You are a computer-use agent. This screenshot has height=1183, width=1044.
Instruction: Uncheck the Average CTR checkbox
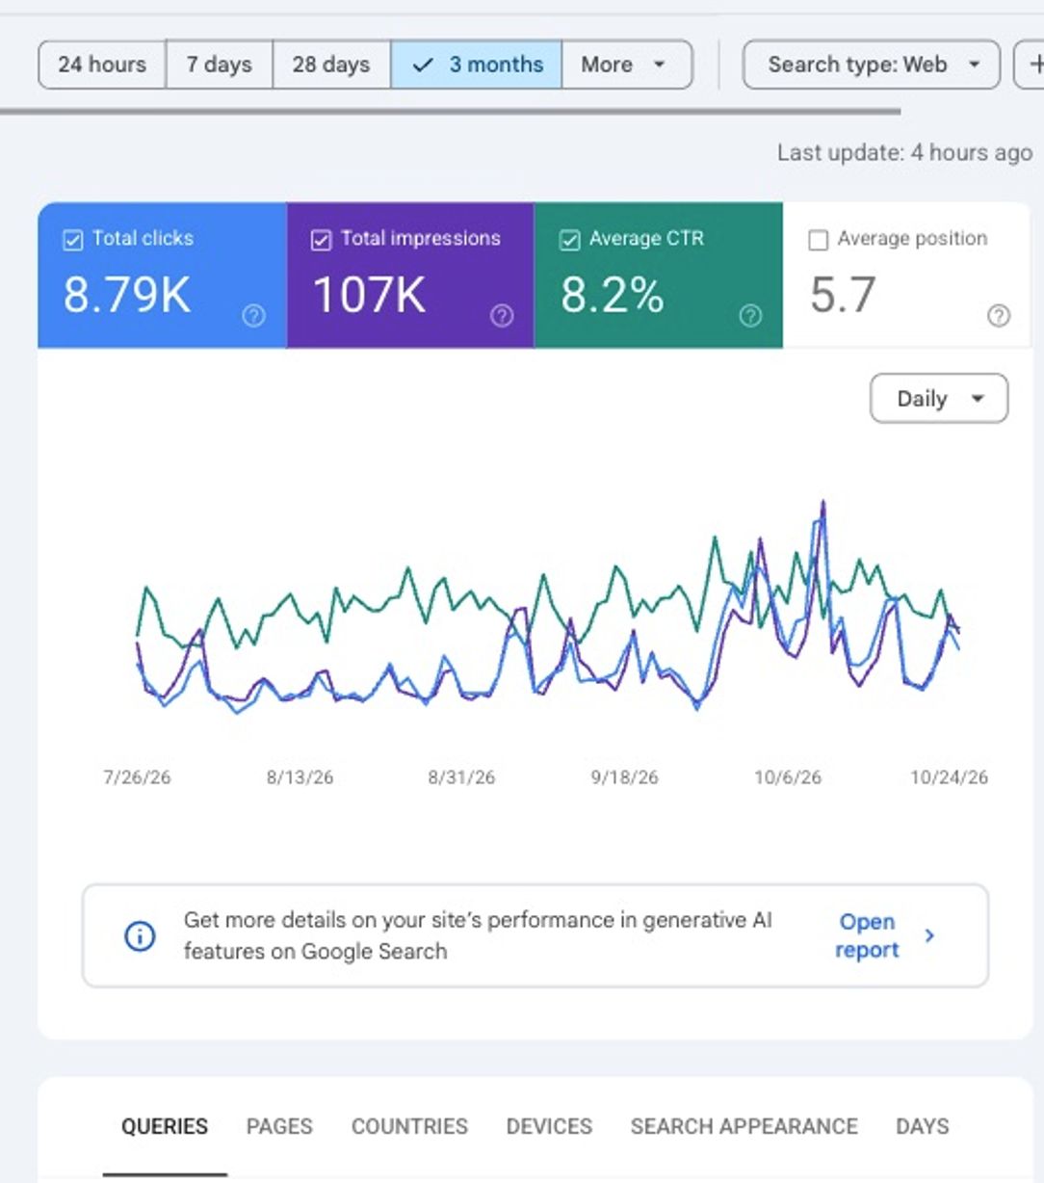(x=569, y=240)
